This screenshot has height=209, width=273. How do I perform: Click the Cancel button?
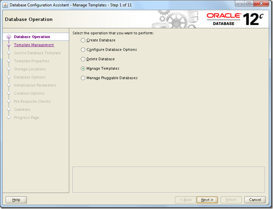[255, 200]
